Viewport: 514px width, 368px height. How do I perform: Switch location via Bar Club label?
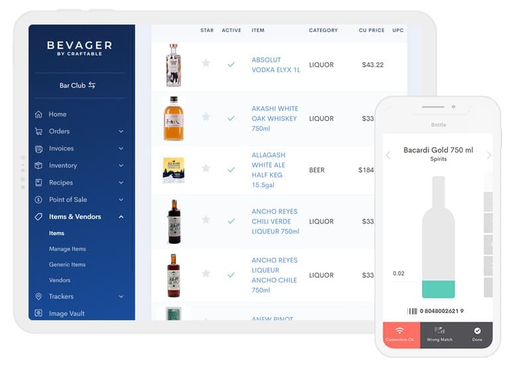[72, 86]
